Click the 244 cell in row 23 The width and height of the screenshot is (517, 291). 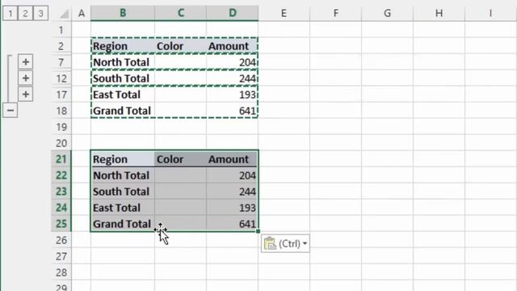[233, 192]
